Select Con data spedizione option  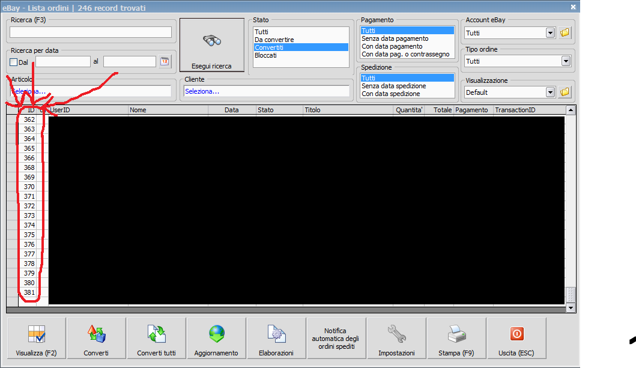407,94
